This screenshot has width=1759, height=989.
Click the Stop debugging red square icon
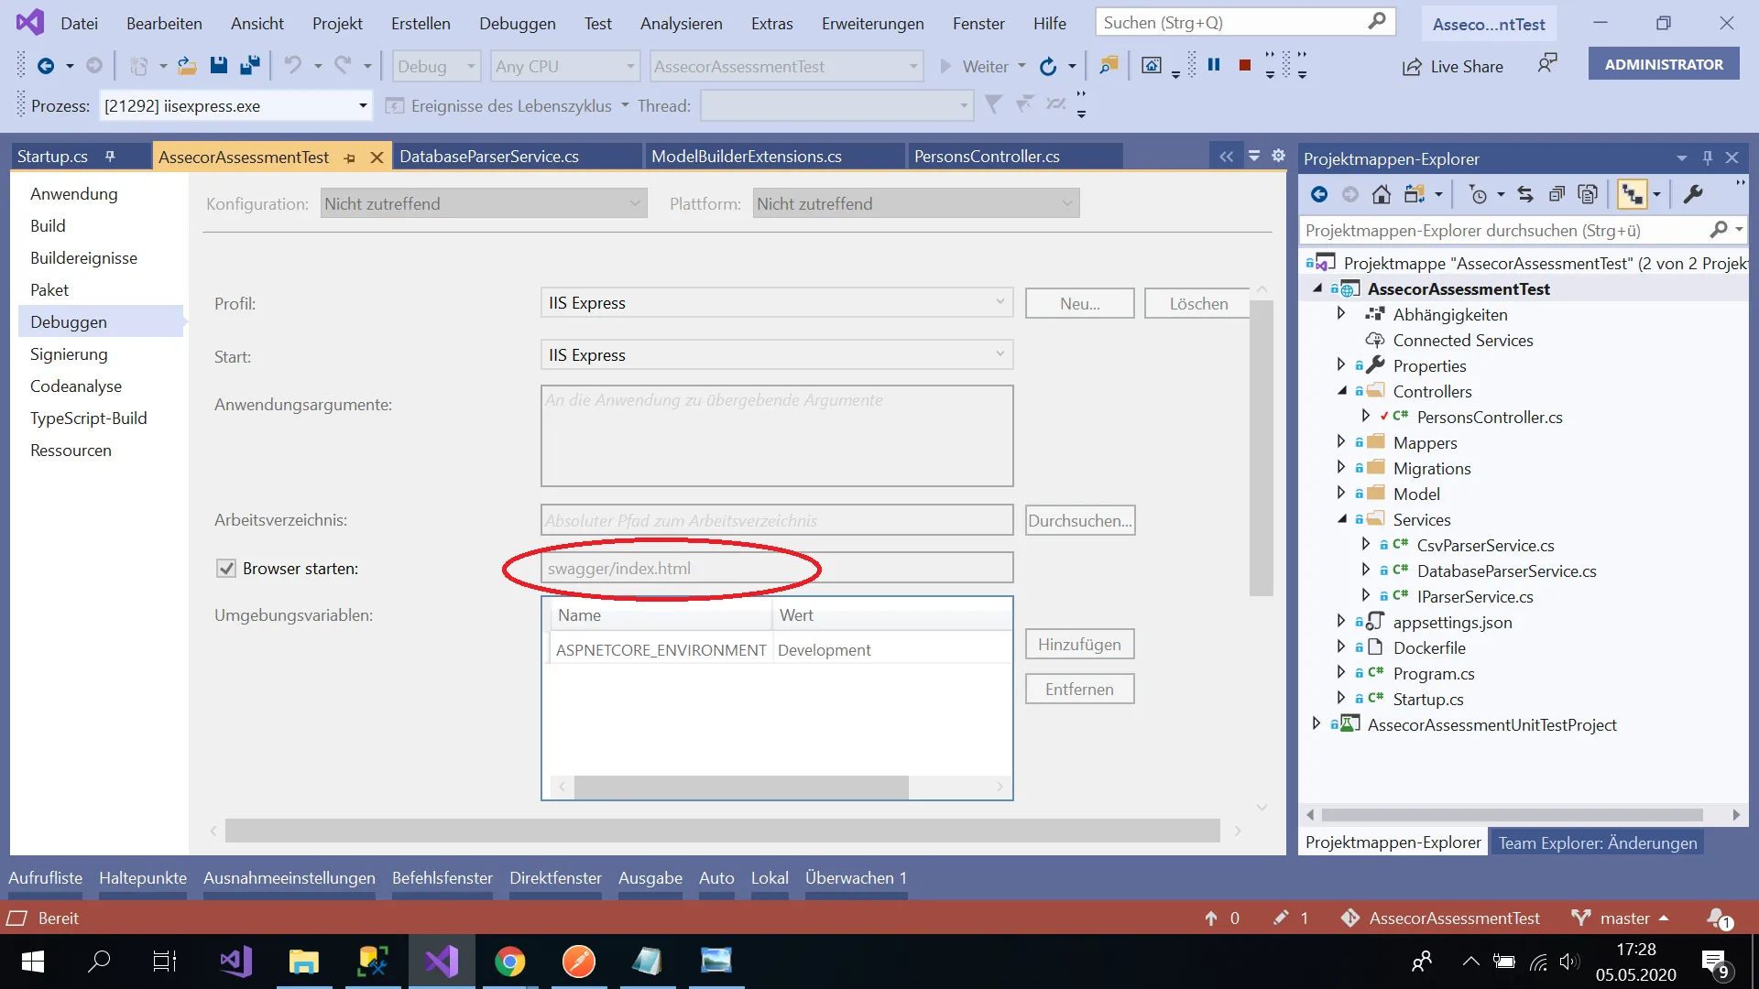[1244, 65]
